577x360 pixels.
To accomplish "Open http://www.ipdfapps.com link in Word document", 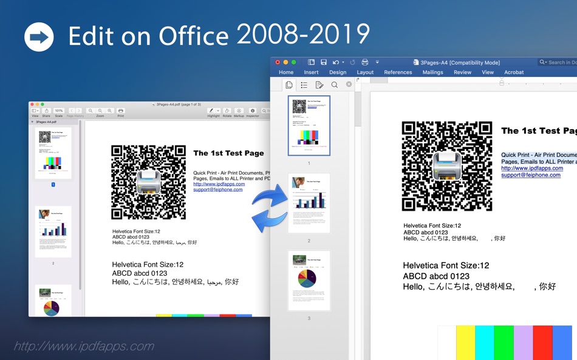I will coord(531,168).
